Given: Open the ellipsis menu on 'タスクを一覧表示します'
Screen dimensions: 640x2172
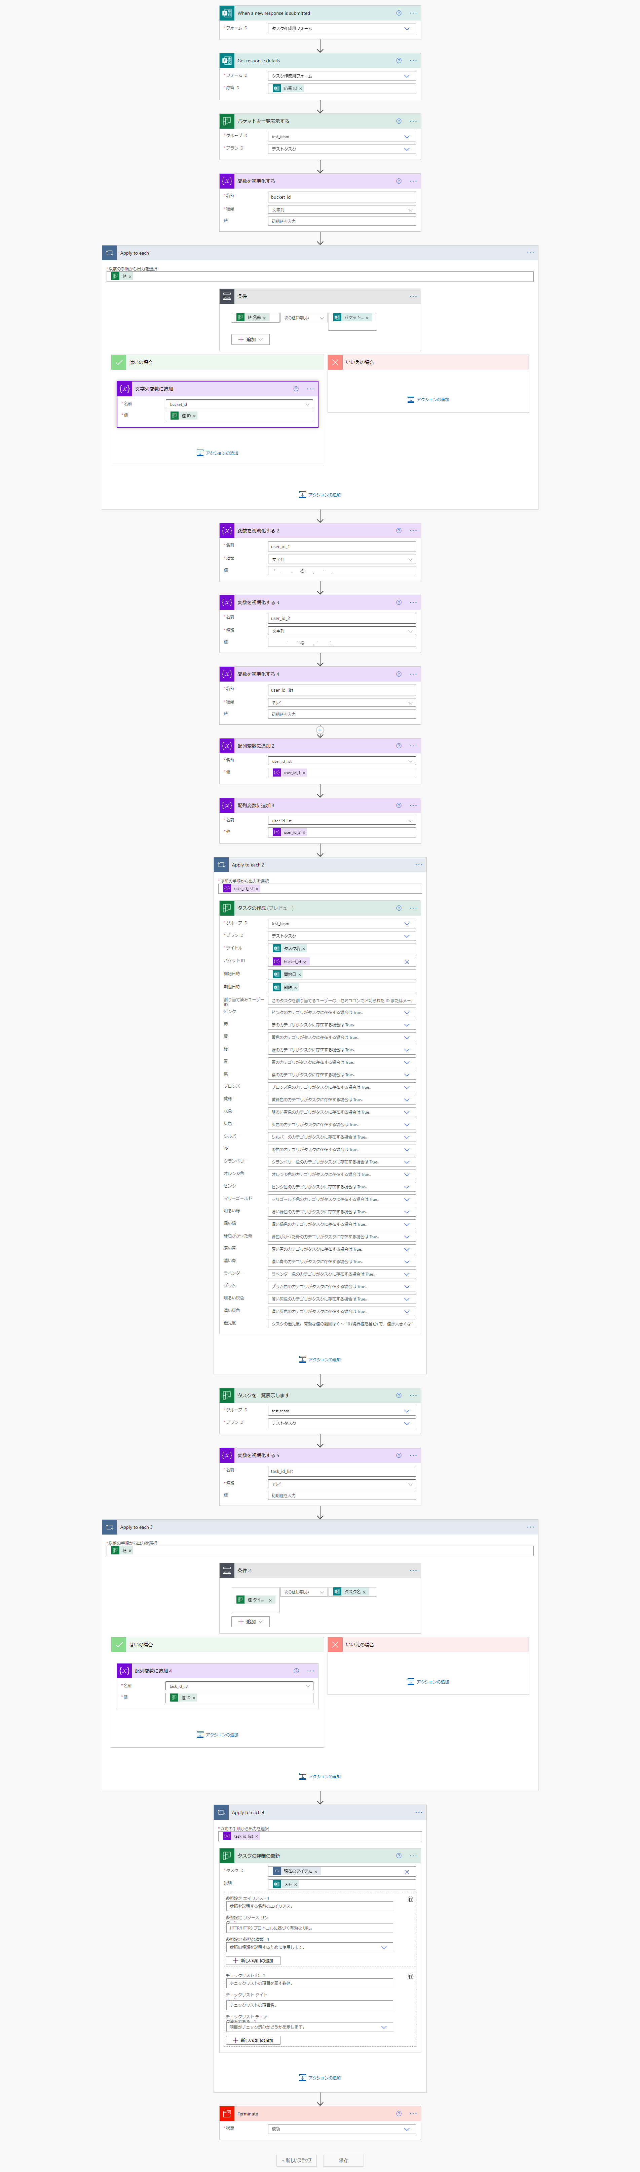Looking at the screenshot, I should tap(413, 1395).
